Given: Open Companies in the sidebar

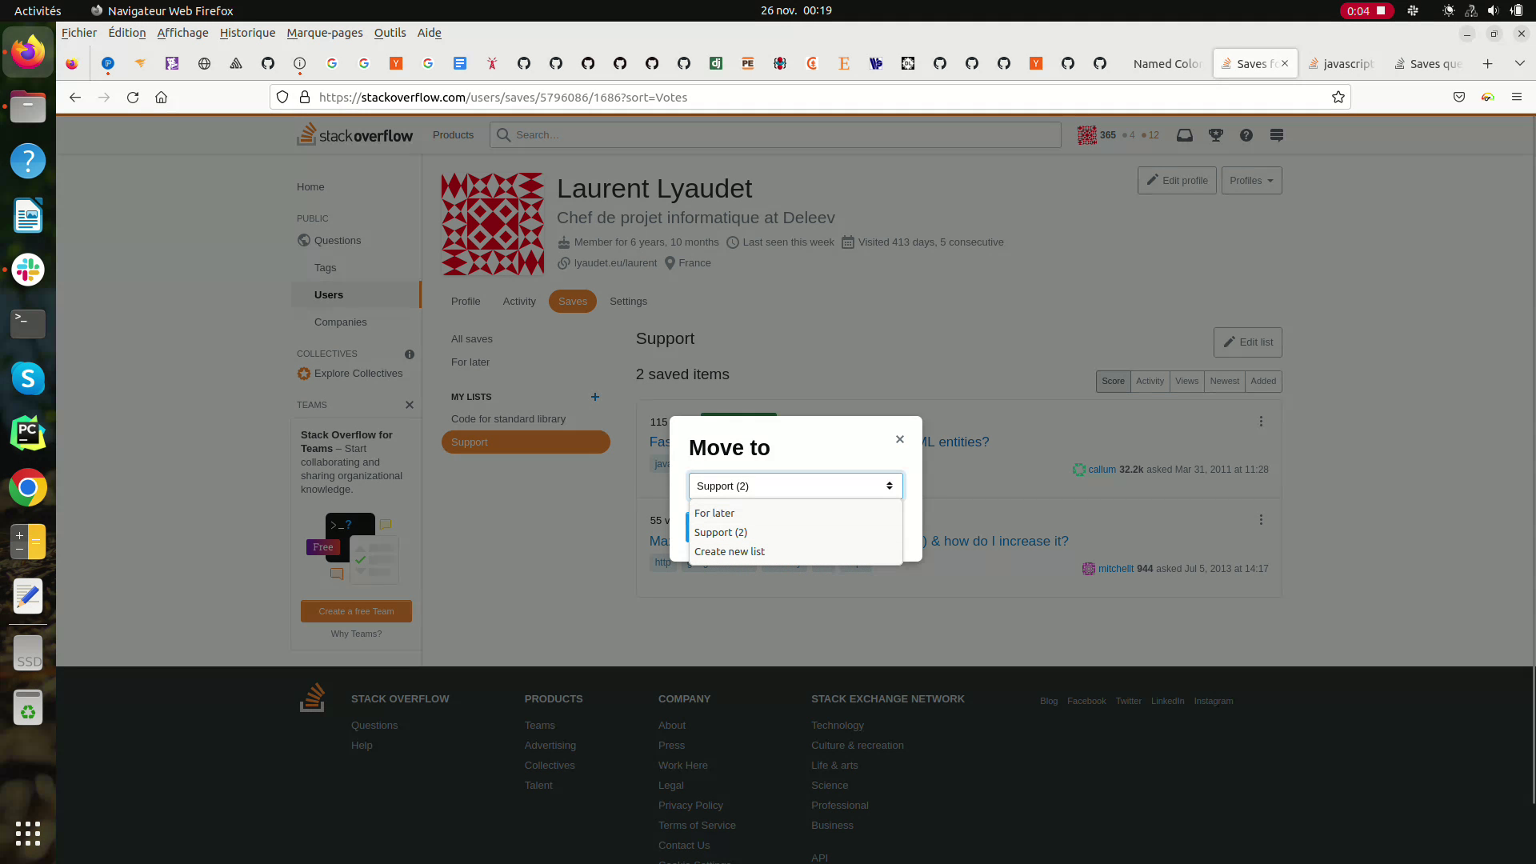Looking at the screenshot, I should point(341,322).
